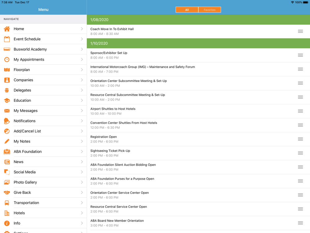Tap list icon beside Coach Move In To Exhibit Hall

point(300,31)
